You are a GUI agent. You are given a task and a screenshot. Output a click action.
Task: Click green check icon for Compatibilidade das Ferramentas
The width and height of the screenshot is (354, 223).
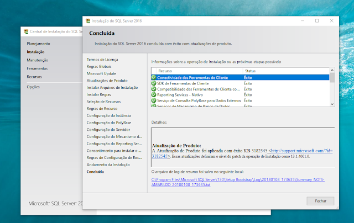[154, 89]
